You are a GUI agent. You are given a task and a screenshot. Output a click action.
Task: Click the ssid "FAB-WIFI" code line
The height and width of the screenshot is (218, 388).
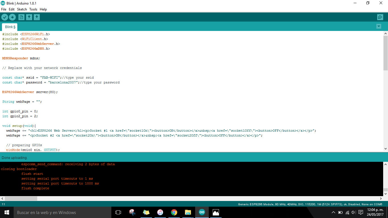coord(48,77)
